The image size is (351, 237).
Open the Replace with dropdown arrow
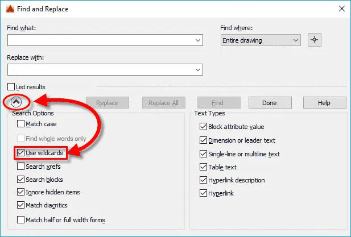(x=197, y=70)
